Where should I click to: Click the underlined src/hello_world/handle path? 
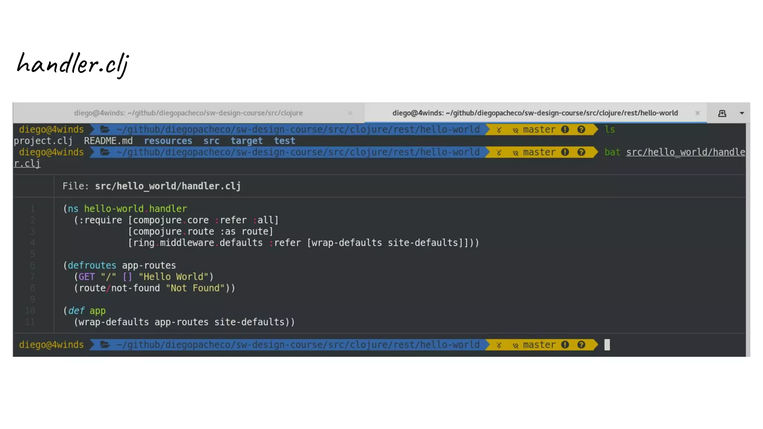pyautogui.click(x=685, y=152)
